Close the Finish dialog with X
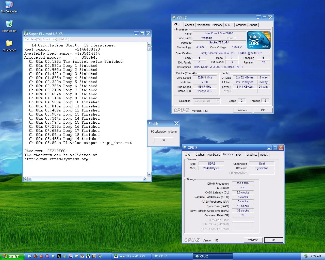The width and height of the screenshot is (325, 260). point(176,123)
